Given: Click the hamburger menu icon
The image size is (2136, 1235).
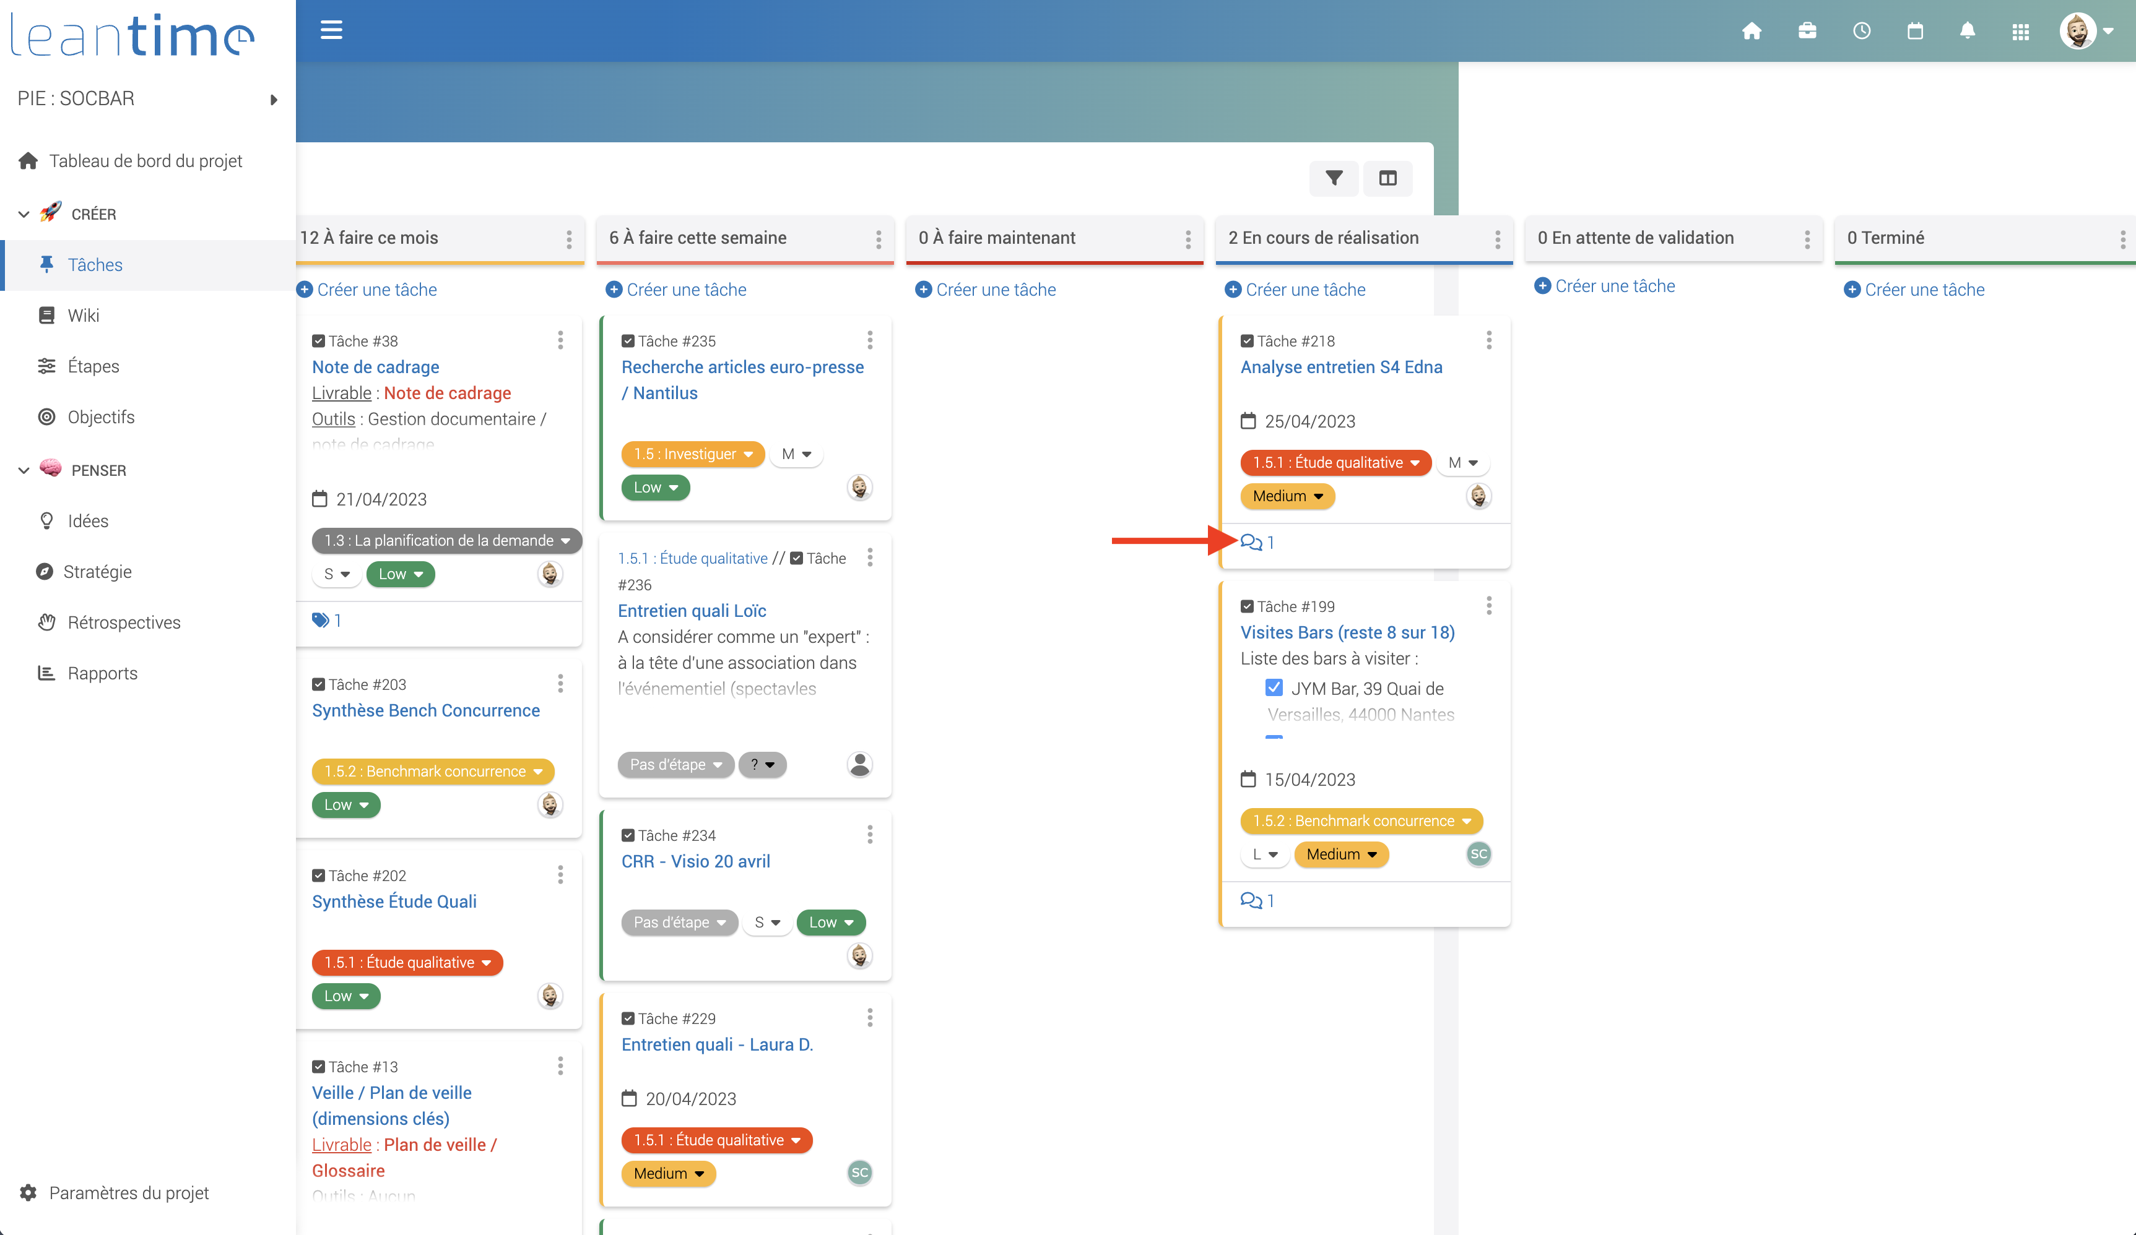Looking at the screenshot, I should 331,30.
